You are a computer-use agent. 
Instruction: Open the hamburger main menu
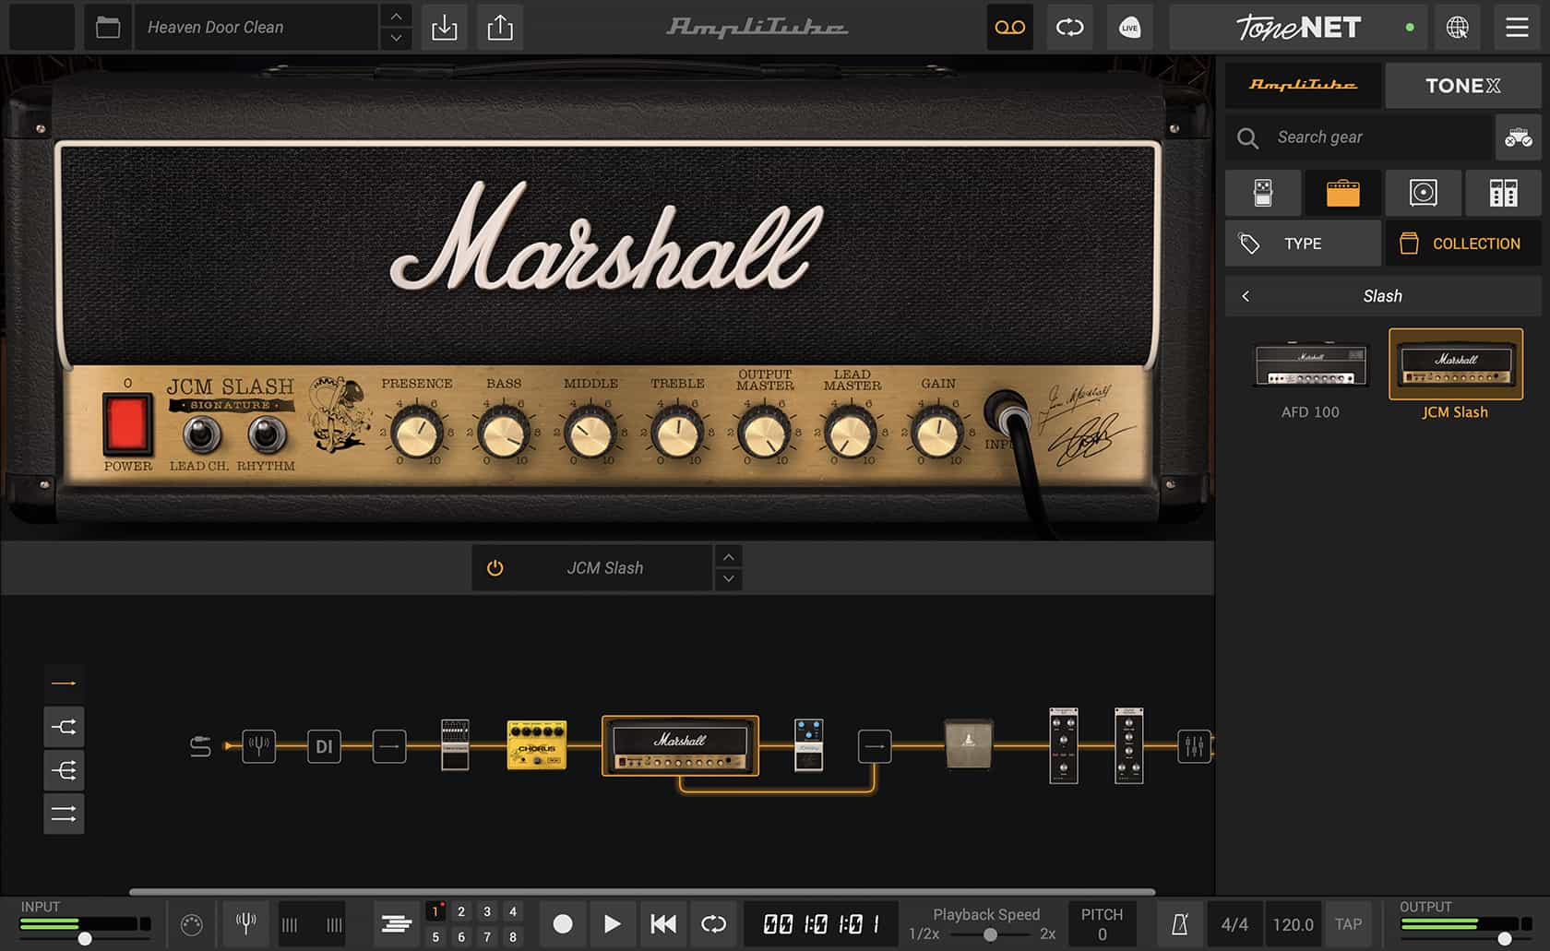coord(1517,28)
